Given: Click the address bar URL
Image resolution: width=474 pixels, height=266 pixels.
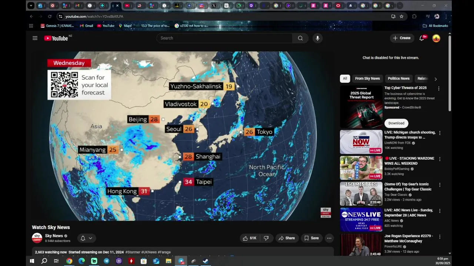Looking at the screenshot, I should tap(94, 16).
